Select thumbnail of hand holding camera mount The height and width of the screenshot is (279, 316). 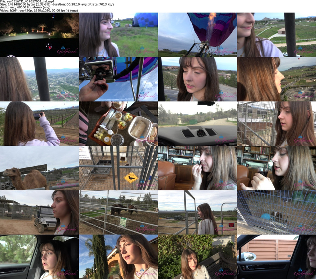coord(118,79)
